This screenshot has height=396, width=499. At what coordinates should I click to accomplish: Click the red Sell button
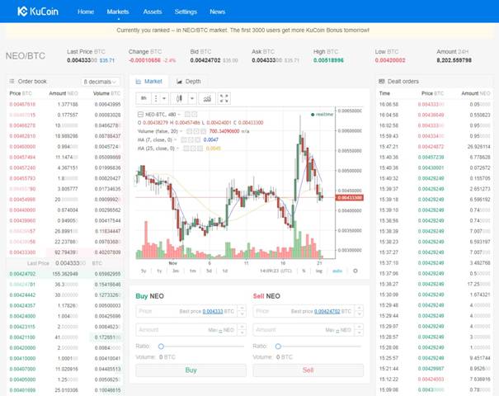pyautogui.click(x=308, y=370)
